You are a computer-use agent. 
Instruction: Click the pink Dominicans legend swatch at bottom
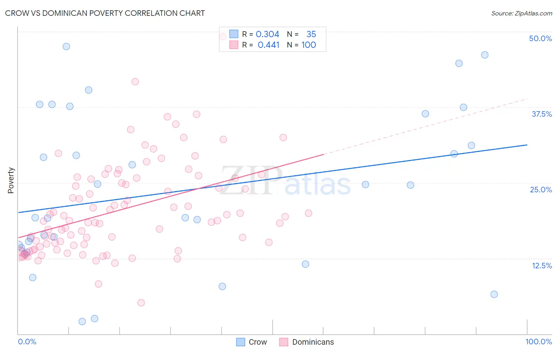click(284, 342)
